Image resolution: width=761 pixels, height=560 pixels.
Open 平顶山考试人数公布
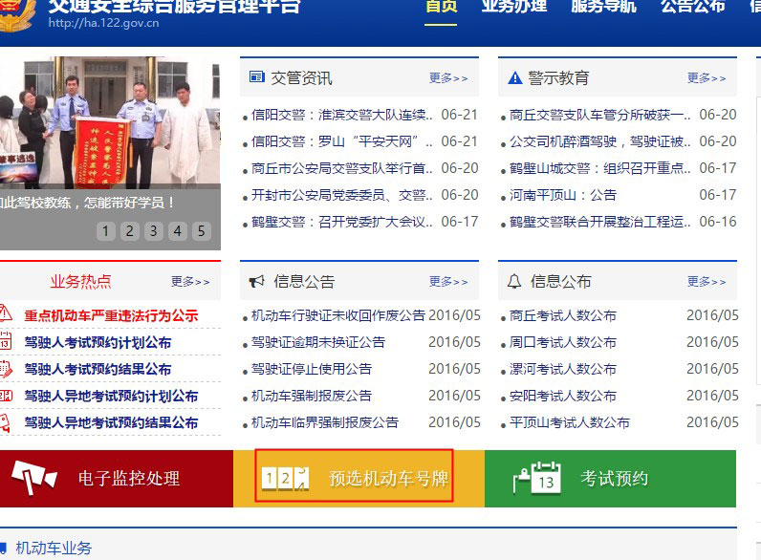click(569, 422)
